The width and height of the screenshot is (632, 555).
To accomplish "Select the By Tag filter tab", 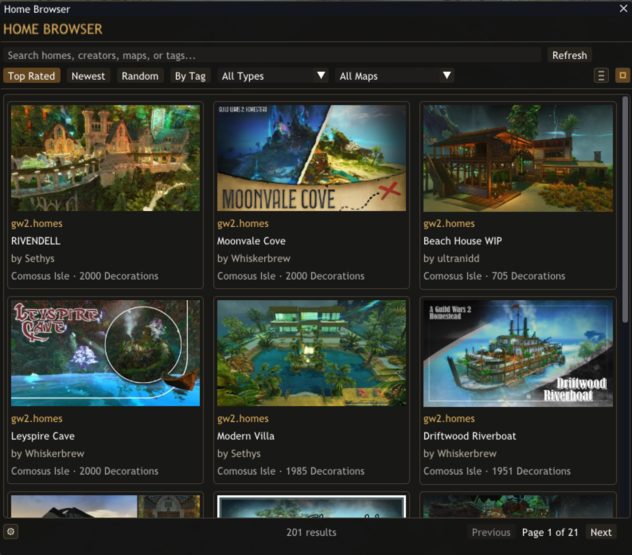I will [x=190, y=76].
